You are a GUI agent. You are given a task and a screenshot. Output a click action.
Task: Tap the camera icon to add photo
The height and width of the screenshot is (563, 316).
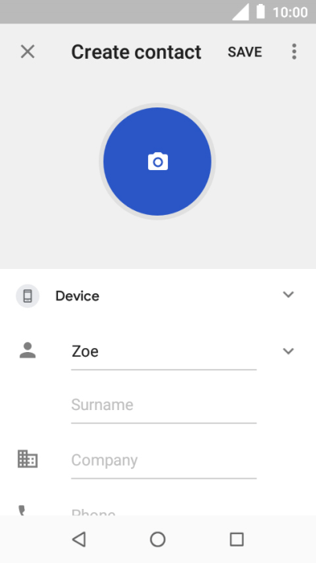pyautogui.click(x=158, y=162)
